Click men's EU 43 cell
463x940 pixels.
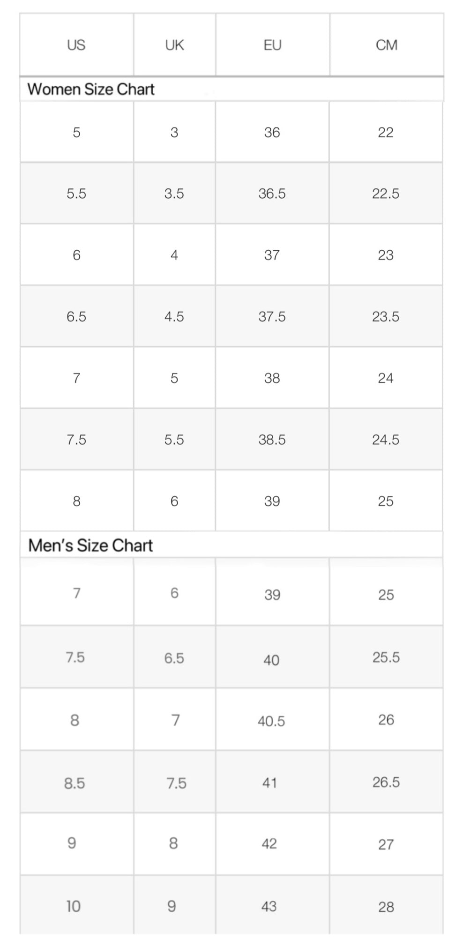[x=272, y=906]
